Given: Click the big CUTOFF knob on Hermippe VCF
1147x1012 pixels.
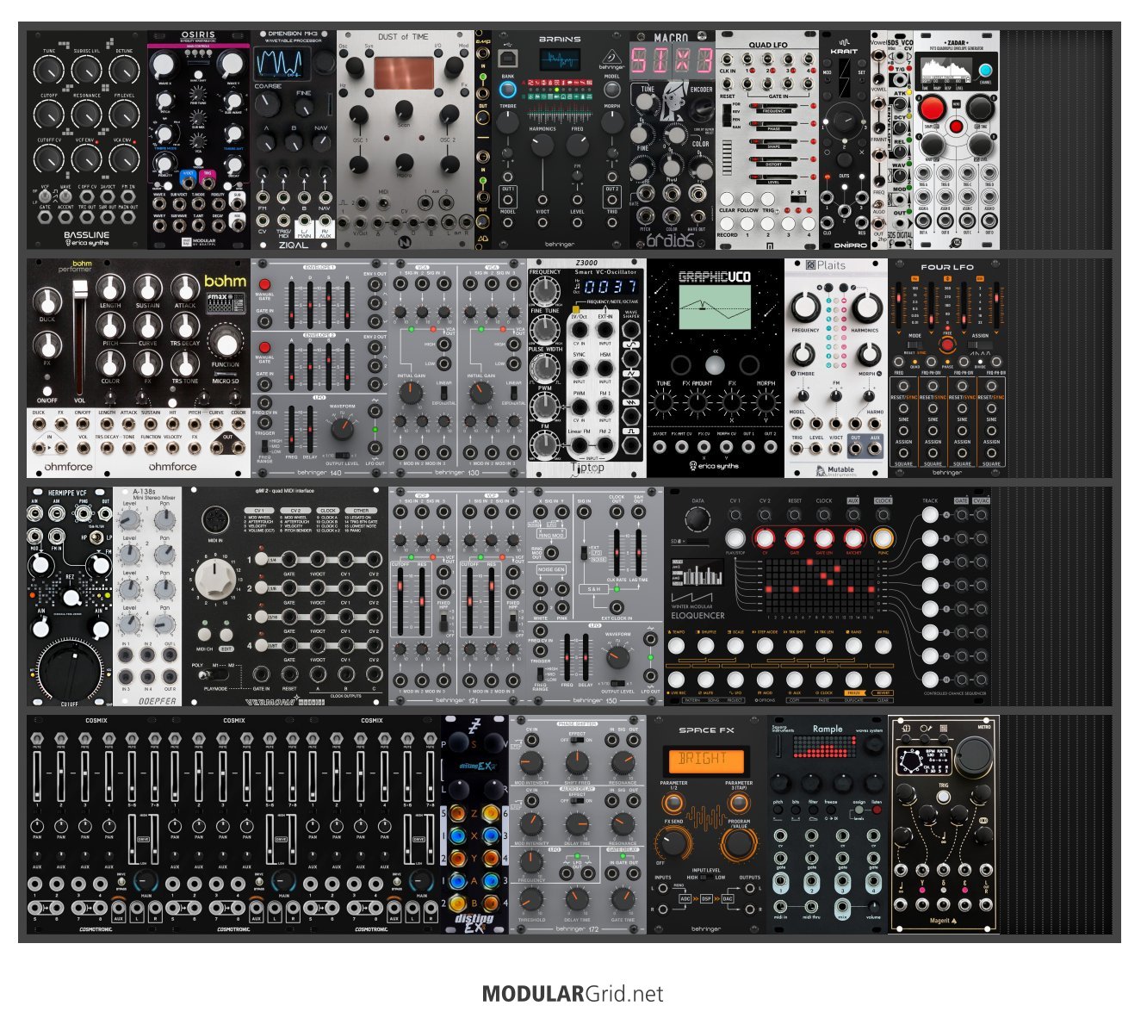Looking at the screenshot, I should (x=69, y=669).
